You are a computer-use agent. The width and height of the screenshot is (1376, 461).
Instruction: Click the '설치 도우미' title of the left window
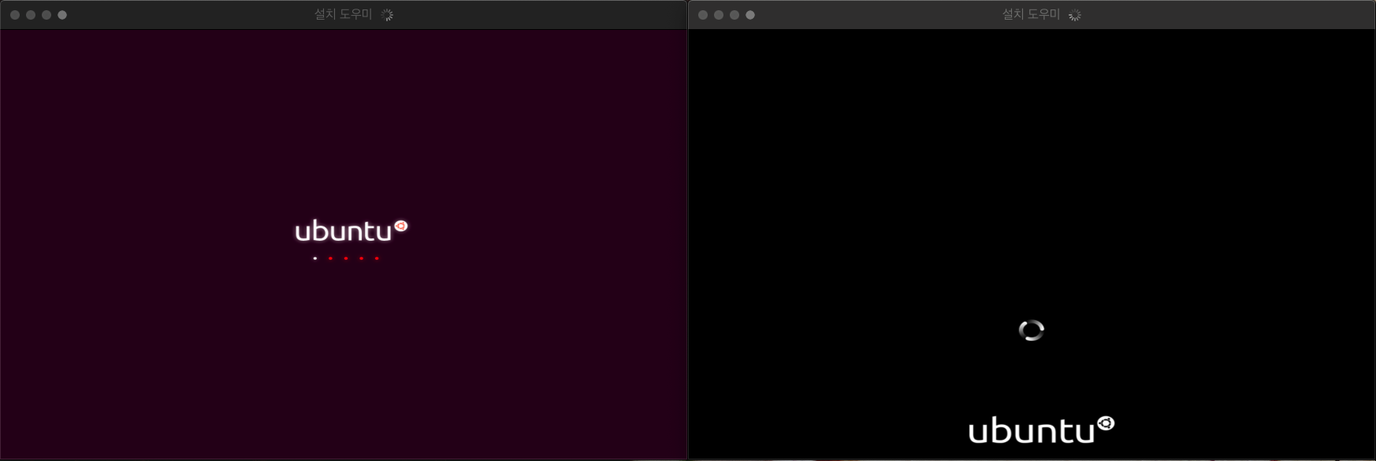[x=344, y=14]
